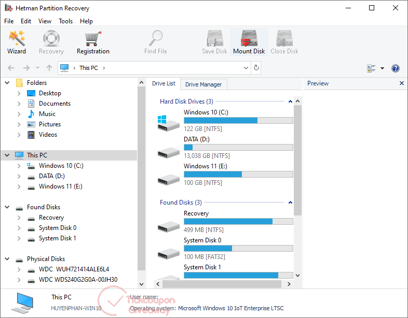Switch to Drive List tab
The height and width of the screenshot is (318, 408).
(x=164, y=83)
